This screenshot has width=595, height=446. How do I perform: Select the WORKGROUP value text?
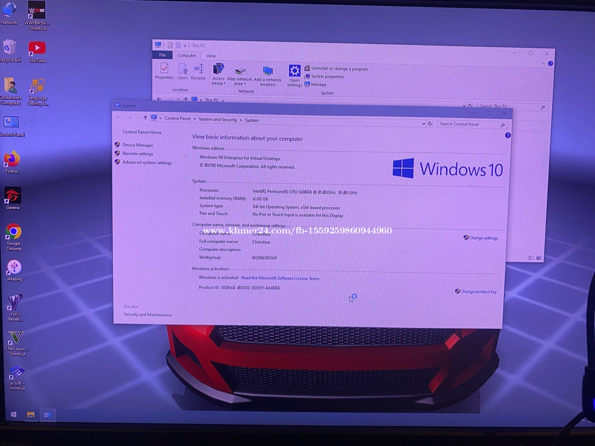tap(264, 258)
